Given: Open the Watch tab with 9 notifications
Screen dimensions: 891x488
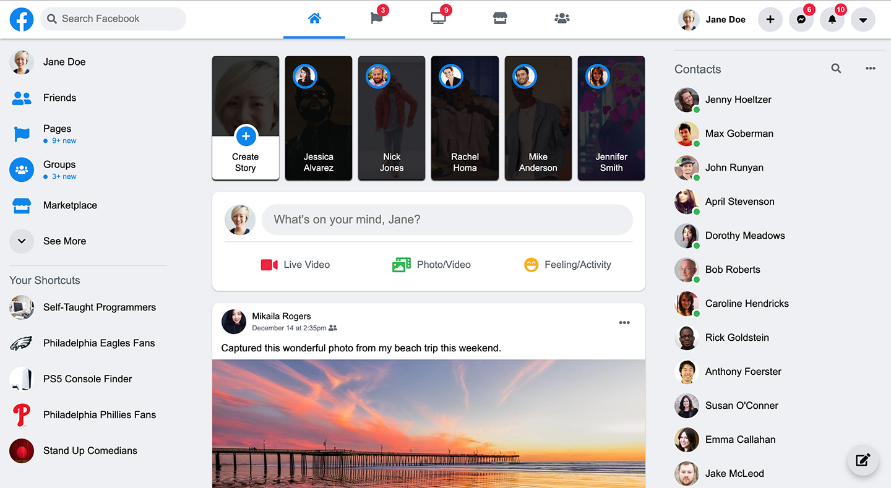Looking at the screenshot, I should pos(438,18).
